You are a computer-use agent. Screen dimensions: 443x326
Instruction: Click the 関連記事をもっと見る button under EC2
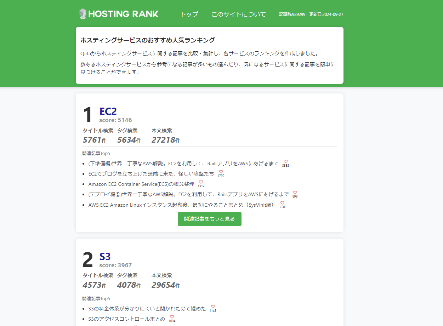coord(210,219)
